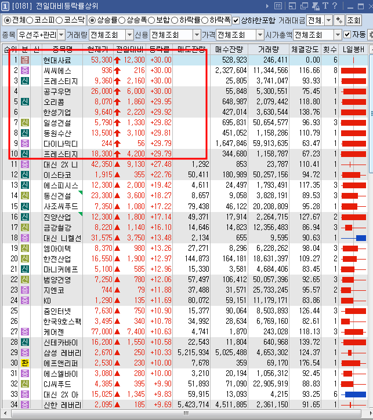Click the arrow icon left of 조회 button
373x420 pixels.
339,21
